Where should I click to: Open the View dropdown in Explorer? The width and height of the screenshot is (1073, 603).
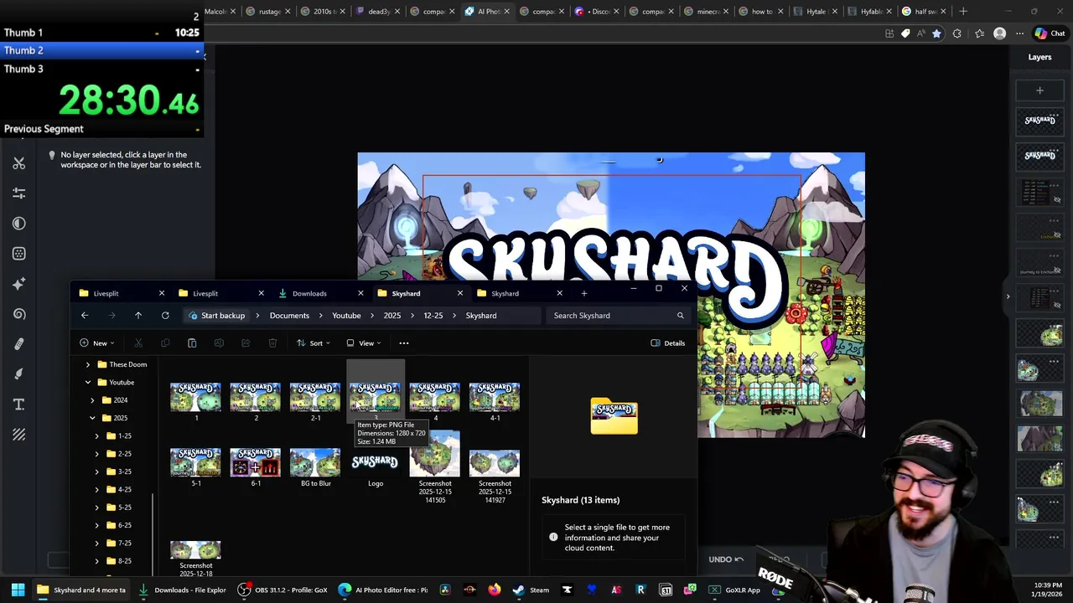pyautogui.click(x=363, y=343)
